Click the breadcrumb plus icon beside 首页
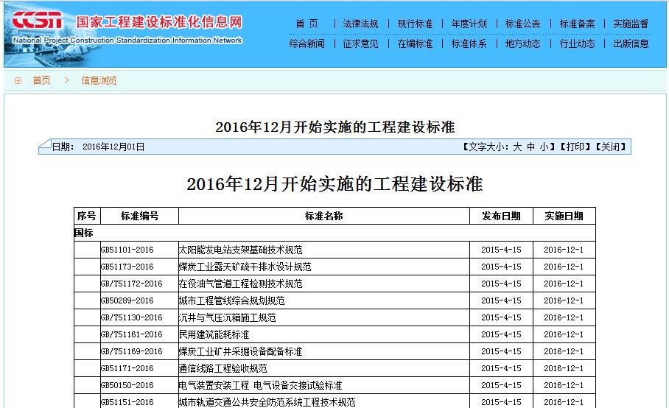 [x=18, y=80]
